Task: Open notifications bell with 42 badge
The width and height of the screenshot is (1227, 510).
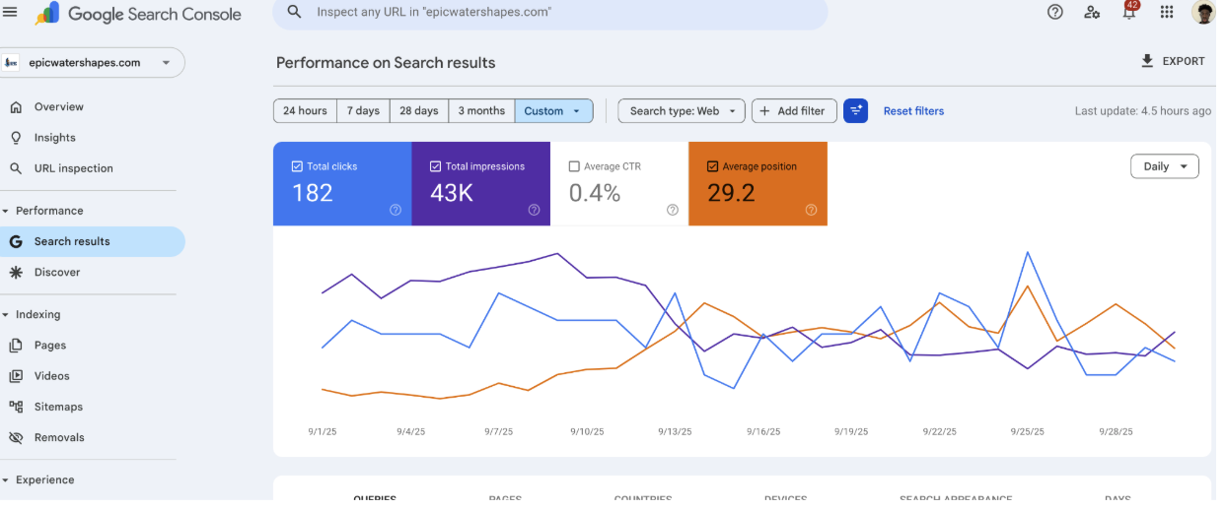Action: click(1129, 11)
